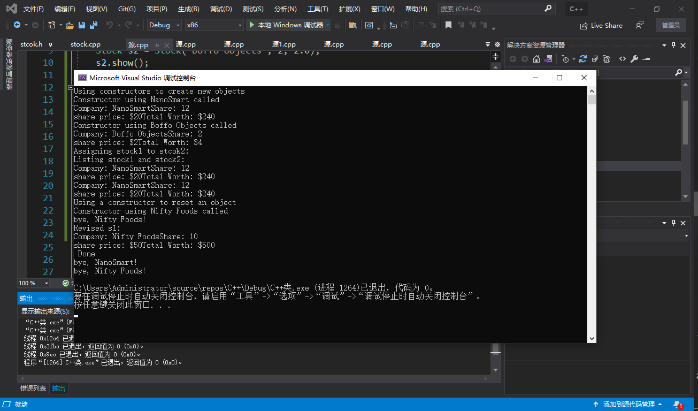Collapse the code block at line 12
This screenshot has width=698, height=411.
[x=70, y=87]
